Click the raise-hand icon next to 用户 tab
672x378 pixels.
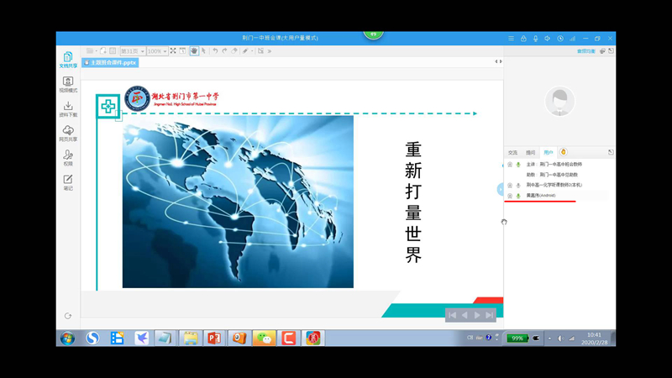tap(564, 152)
